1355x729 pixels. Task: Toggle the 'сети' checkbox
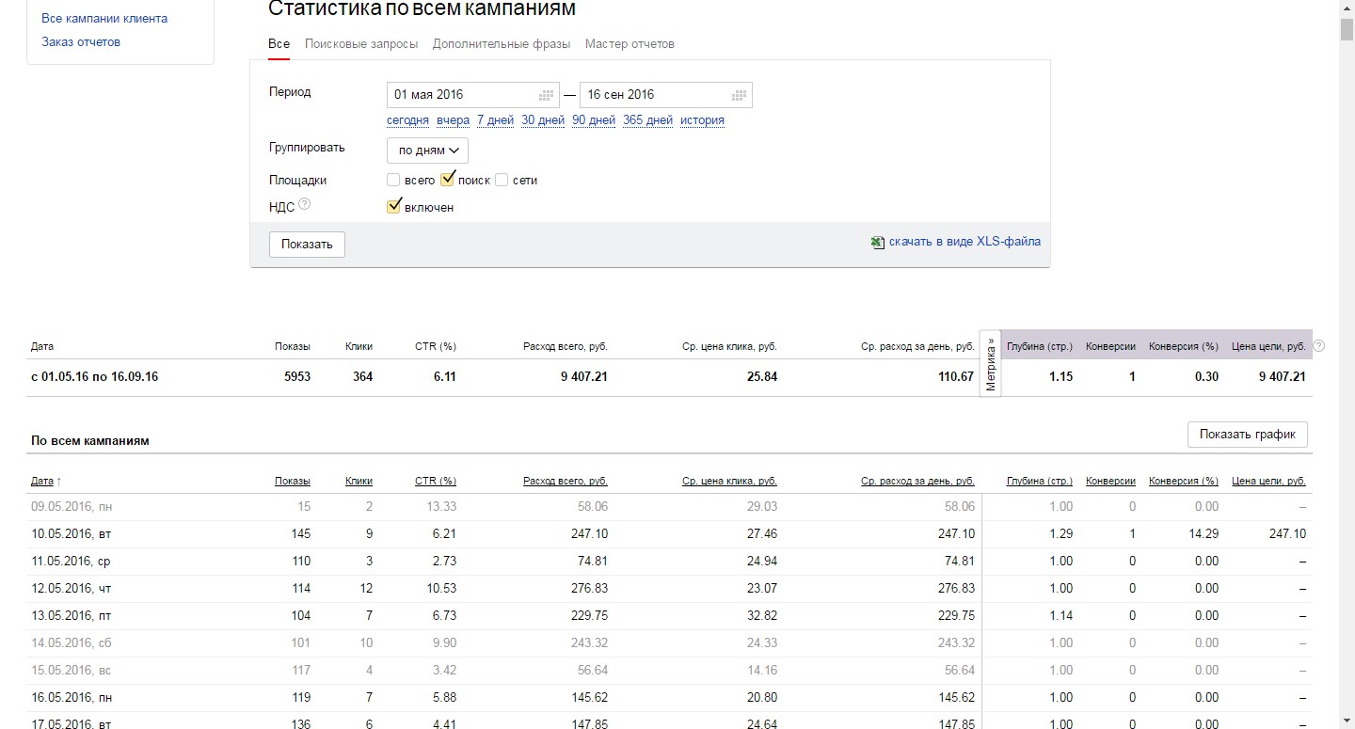pos(502,180)
